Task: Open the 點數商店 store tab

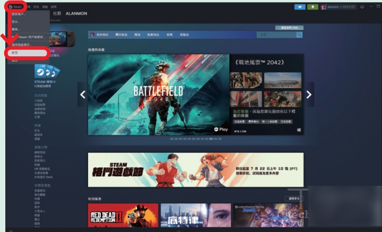Action: [x=153, y=35]
